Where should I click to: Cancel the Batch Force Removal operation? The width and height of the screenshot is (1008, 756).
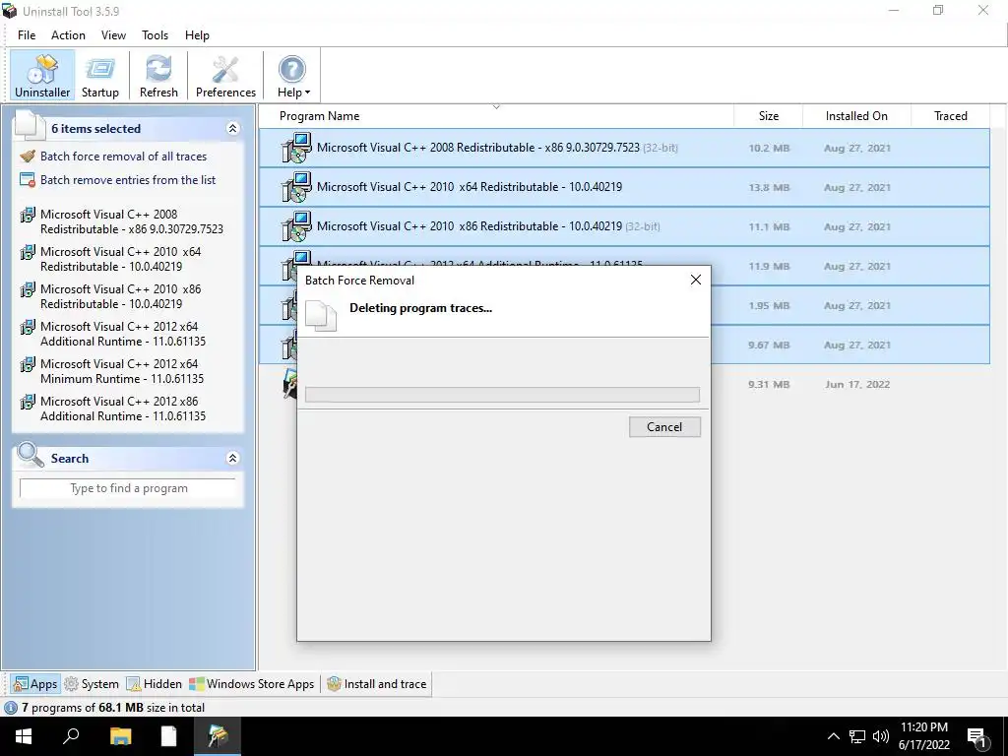(664, 427)
